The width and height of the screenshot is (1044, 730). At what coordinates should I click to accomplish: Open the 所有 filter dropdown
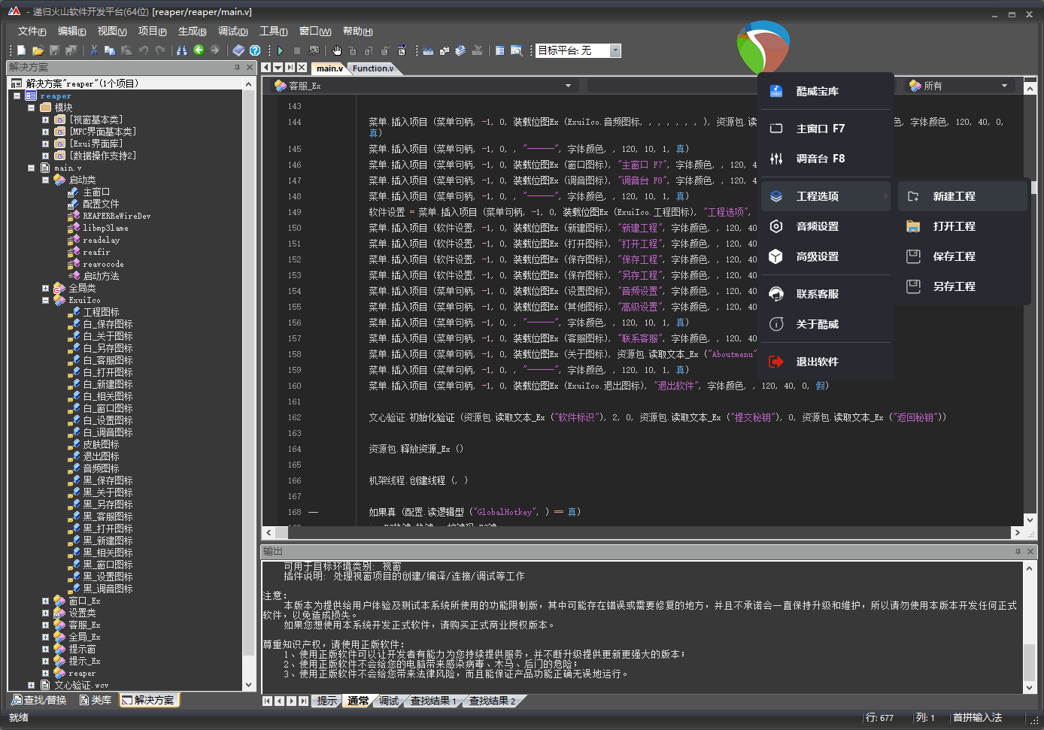tap(1004, 86)
